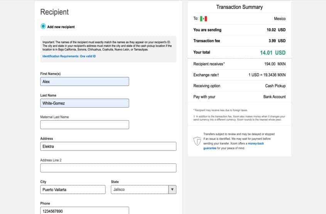Click the Exchange rate value row

(x=239, y=75)
